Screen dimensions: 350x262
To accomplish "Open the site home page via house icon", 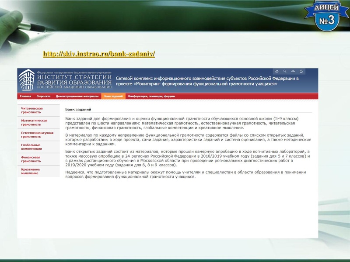I will point(277,71).
